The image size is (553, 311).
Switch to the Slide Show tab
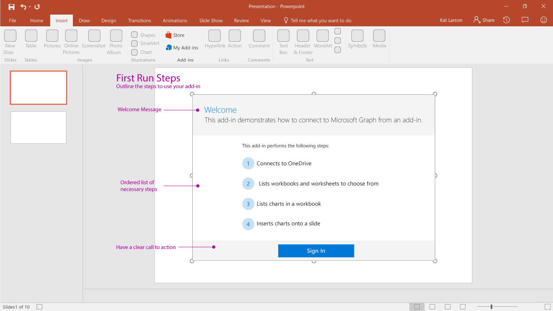coord(211,21)
